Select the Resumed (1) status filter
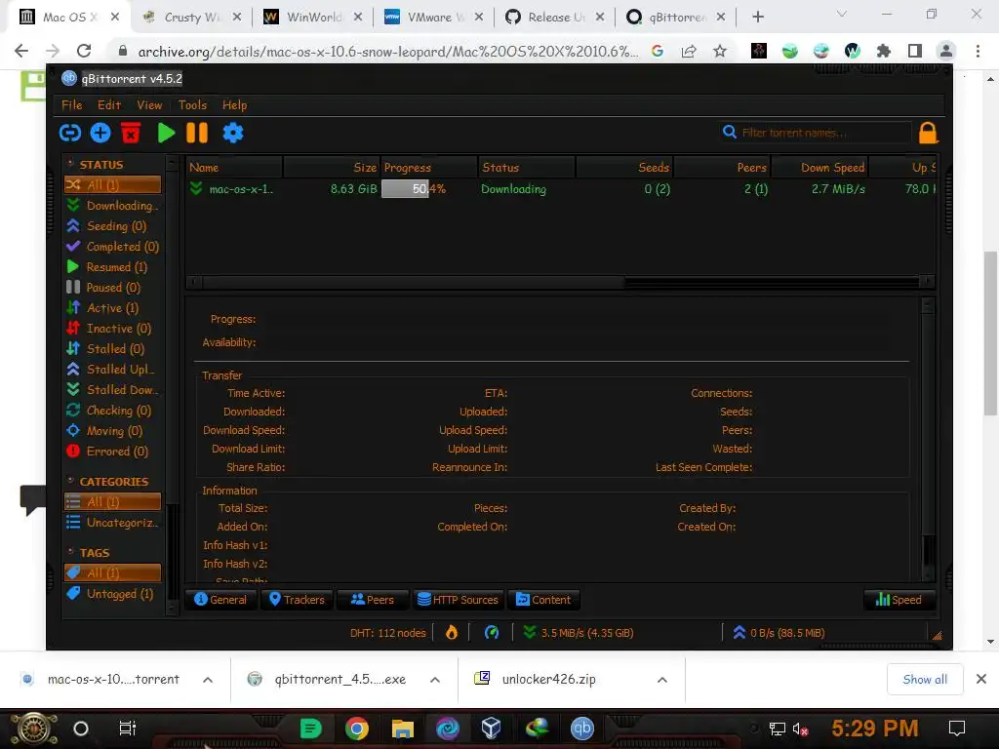The height and width of the screenshot is (749, 999). pos(113,267)
